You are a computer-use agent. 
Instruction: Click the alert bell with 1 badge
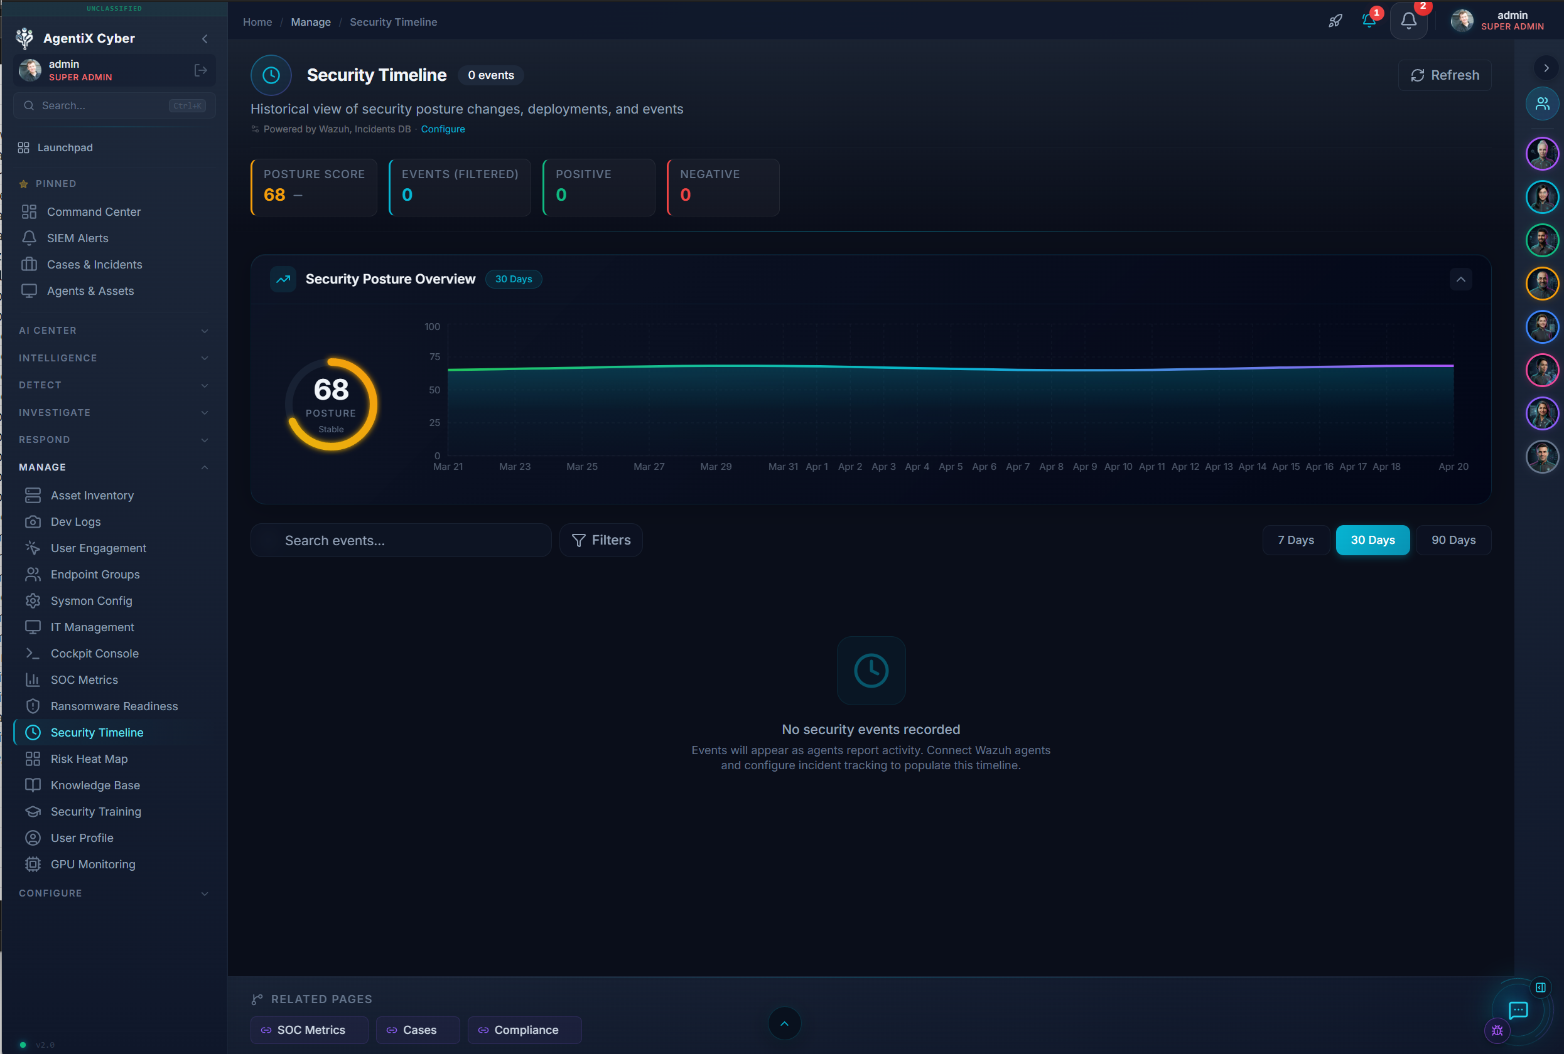tap(1369, 21)
